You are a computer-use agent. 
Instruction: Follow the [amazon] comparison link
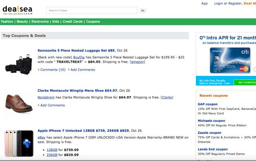click(x=137, y=62)
